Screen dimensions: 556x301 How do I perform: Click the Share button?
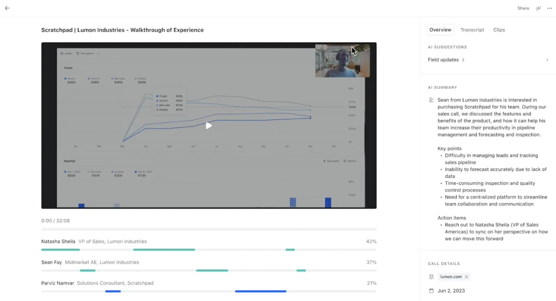pos(523,8)
